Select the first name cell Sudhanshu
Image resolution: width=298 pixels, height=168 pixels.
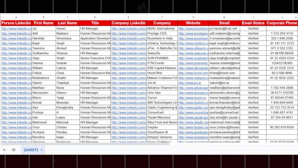[x=43, y=53]
